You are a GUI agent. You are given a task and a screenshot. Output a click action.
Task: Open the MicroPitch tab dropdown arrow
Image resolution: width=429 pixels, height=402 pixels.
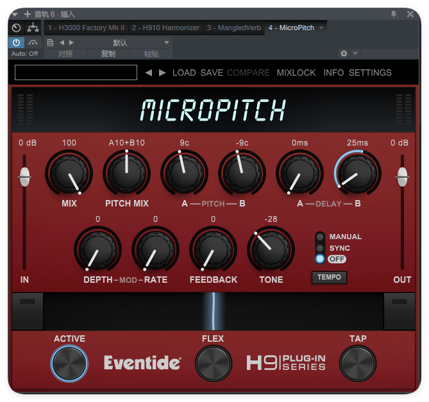321,28
